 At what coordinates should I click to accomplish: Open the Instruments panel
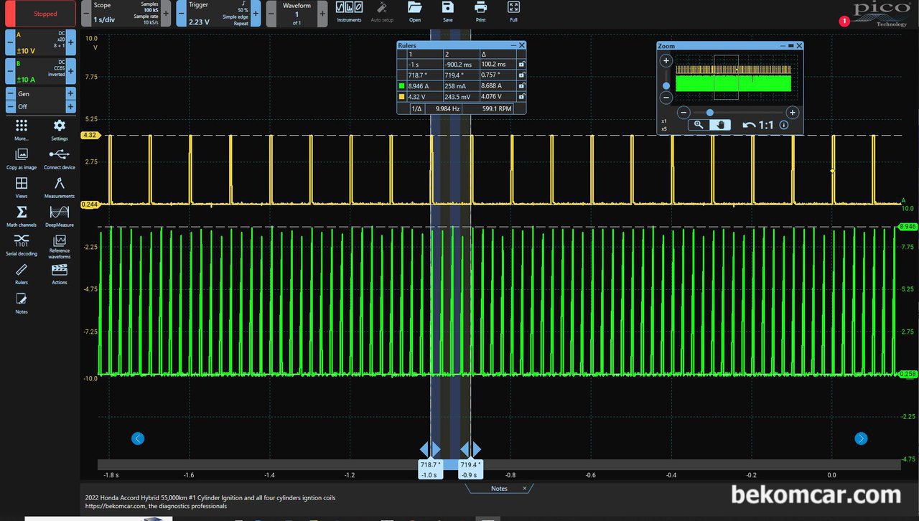(x=349, y=11)
